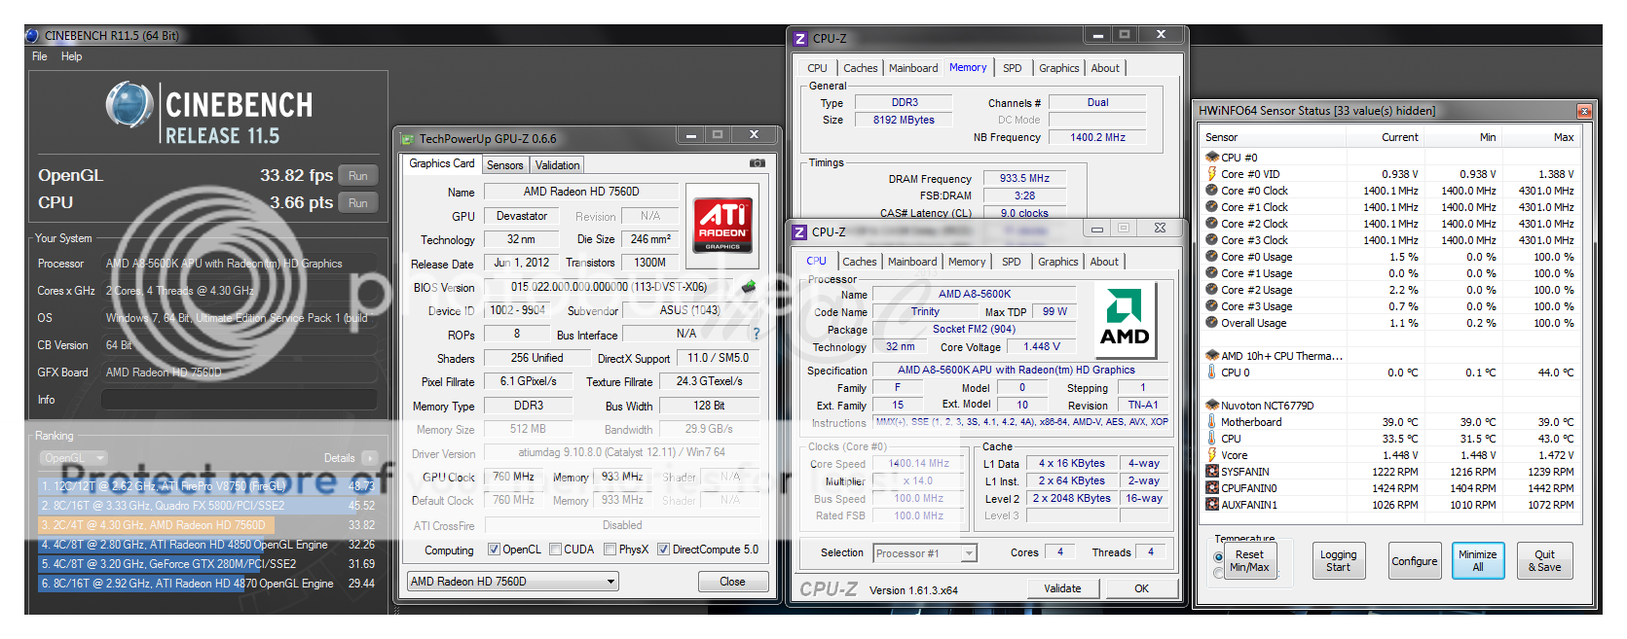Click the Current column header in HWiNFO
Viewport: 1627px width, 639px height.
(1385, 137)
